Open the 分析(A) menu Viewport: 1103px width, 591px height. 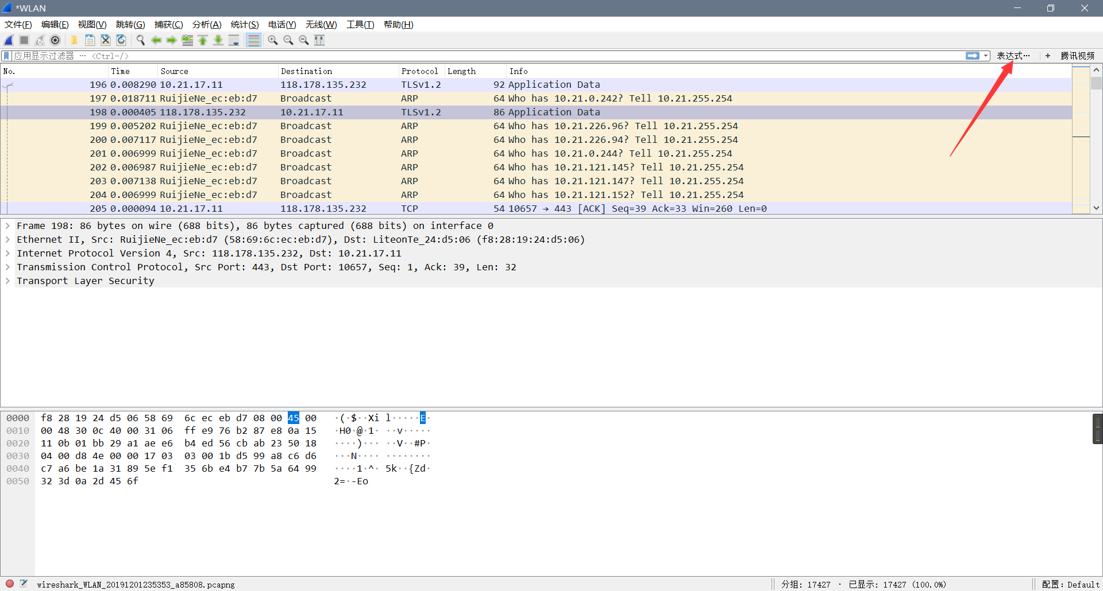(x=207, y=25)
